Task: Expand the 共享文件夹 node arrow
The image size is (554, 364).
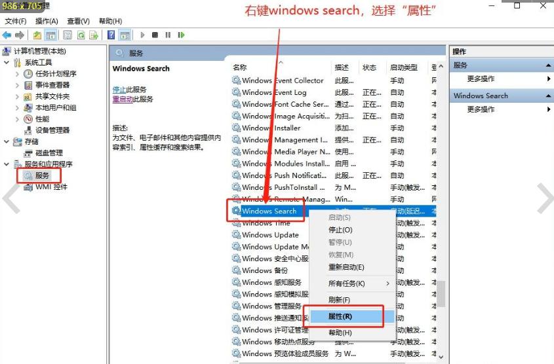Action: tap(17, 96)
